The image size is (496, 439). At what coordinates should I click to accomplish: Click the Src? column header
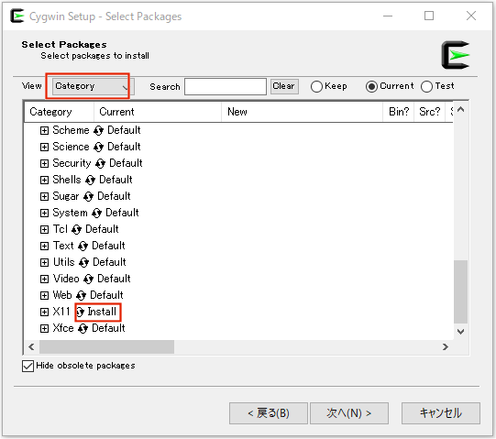click(x=429, y=112)
